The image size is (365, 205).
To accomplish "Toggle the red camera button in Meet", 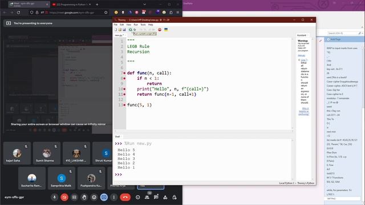I will (64, 198).
